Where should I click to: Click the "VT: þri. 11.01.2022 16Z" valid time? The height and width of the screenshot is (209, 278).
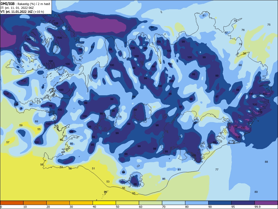pyautogui.click(x=17, y=12)
